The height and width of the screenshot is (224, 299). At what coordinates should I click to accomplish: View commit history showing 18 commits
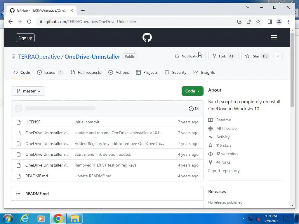click(x=194, y=108)
